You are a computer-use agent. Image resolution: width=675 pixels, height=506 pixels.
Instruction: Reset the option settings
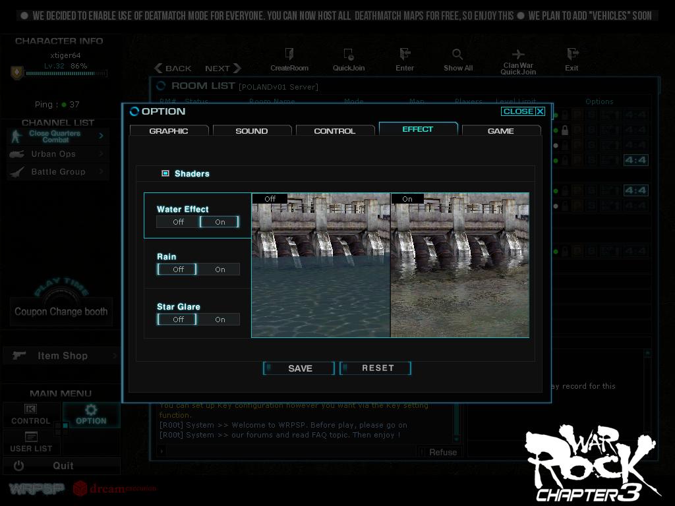point(375,368)
